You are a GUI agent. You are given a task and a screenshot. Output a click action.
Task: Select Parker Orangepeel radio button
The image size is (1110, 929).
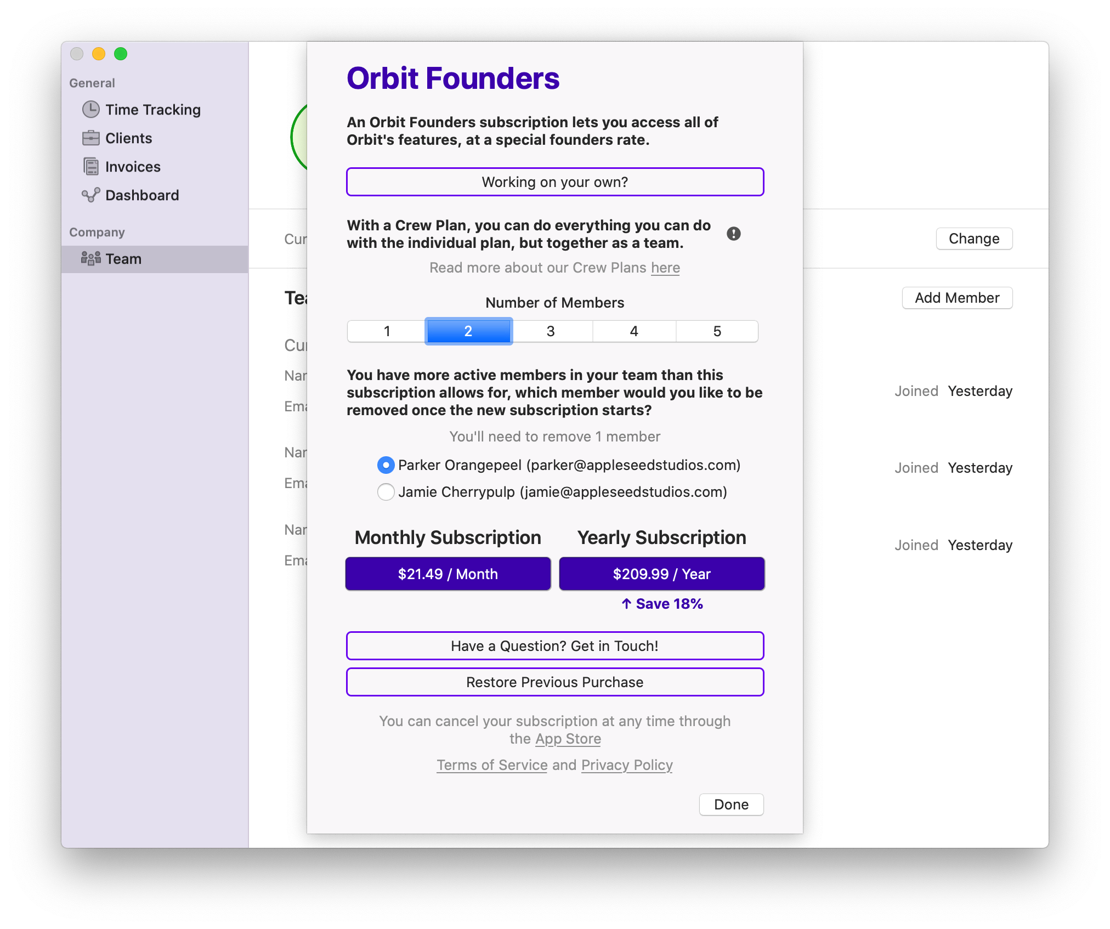tap(384, 464)
